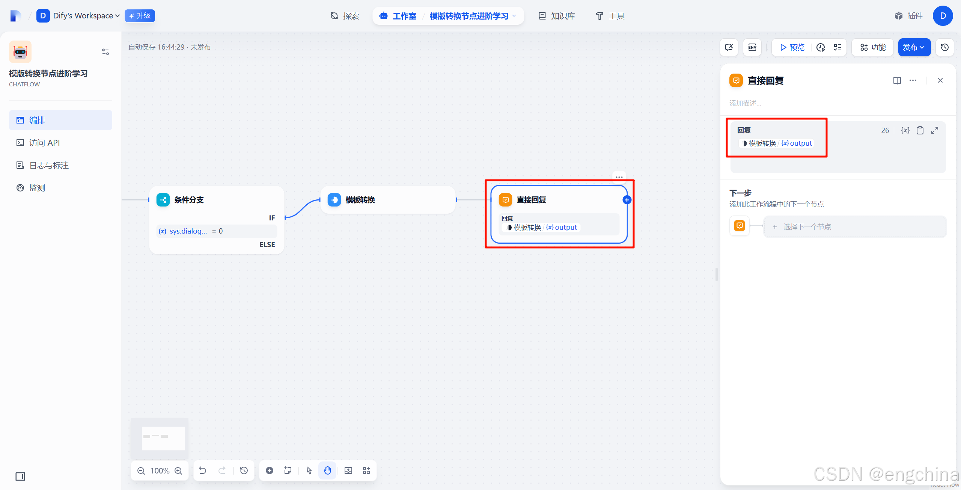Open the version history clock icon
Image resolution: width=961 pixels, height=490 pixels.
coord(945,47)
